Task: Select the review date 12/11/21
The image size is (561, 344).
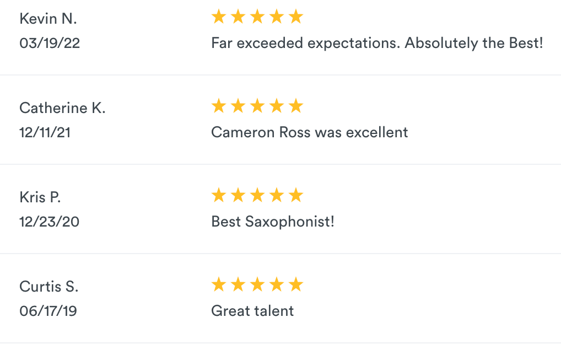Action: coord(45,132)
